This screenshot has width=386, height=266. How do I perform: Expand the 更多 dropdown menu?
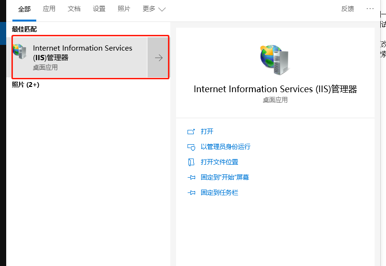point(154,9)
